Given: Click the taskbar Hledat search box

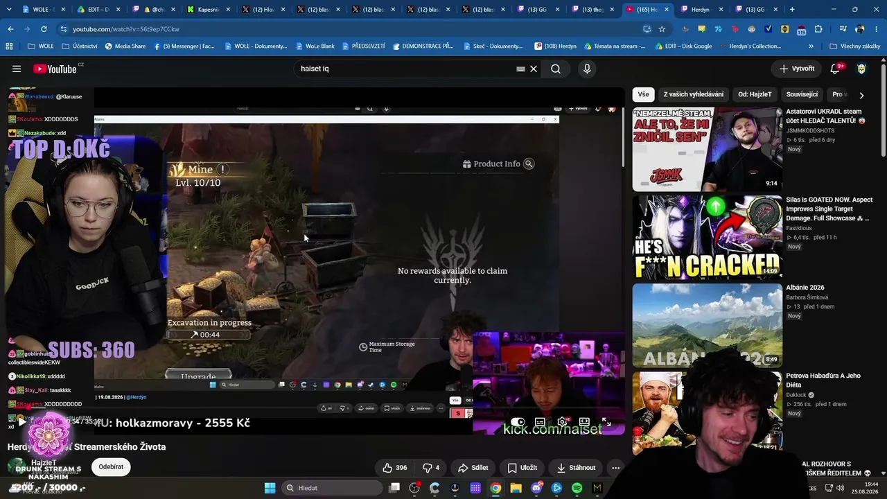Looking at the screenshot, I should 332,488.
